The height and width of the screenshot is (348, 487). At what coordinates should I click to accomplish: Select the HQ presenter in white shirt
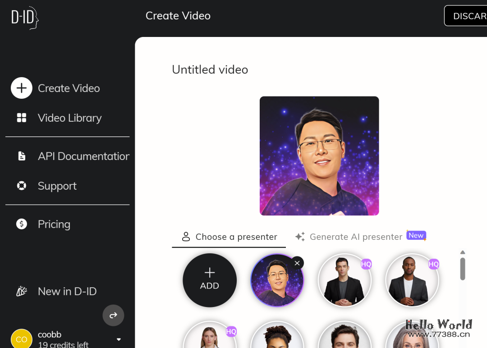coord(412,280)
